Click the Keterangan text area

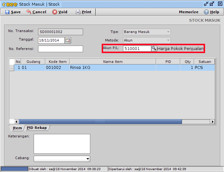(x=62, y=144)
